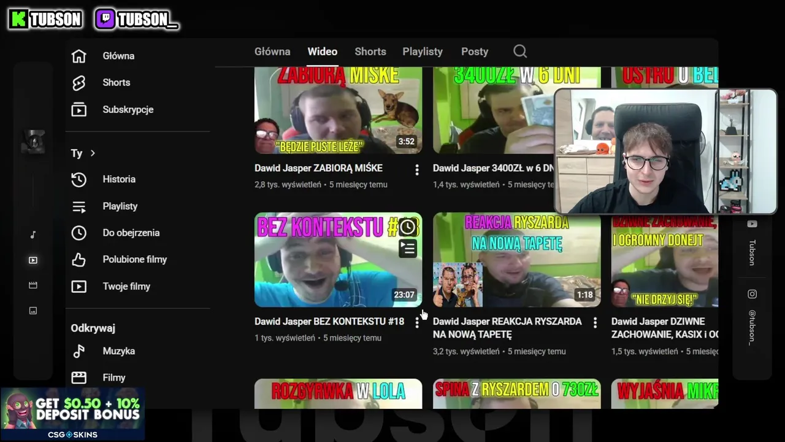Screen dimensions: 785x442
Task: Click the Subskrypcje sidebar label
Action: [128, 110]
